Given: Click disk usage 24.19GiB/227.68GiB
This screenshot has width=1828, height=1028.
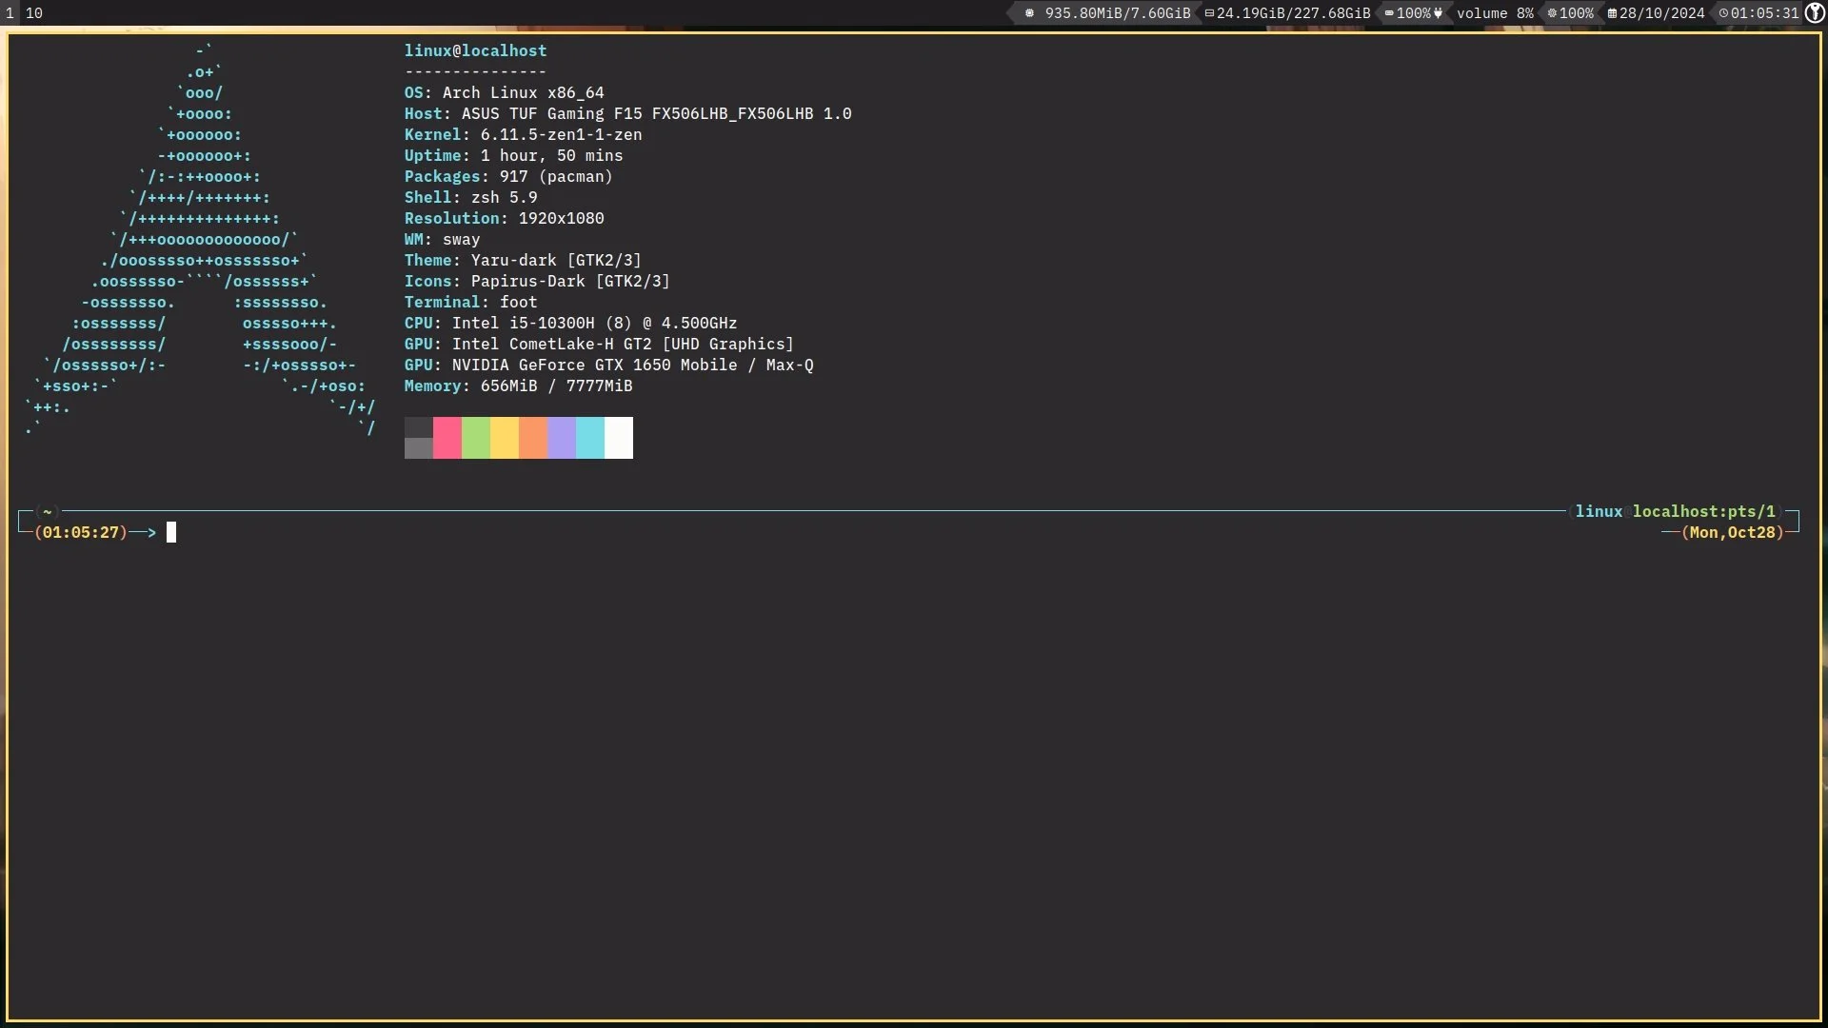Looking at the screenshot, I should [x=1293, y=13].
